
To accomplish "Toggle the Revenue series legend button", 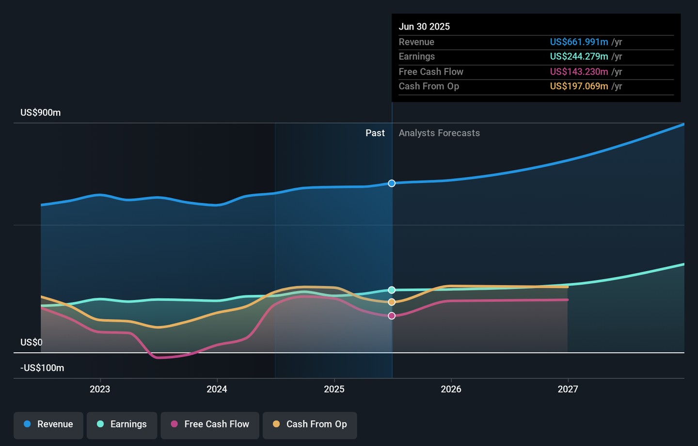I will (48, 425).
